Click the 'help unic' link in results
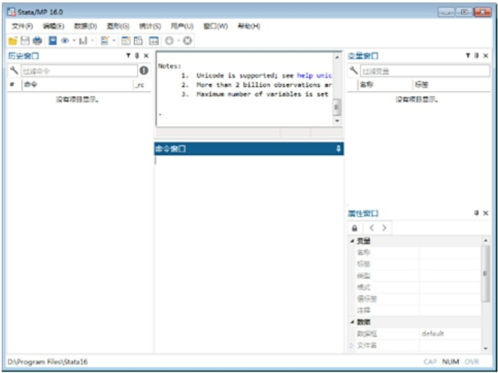498x373 pixels. [x=314, y=75]
